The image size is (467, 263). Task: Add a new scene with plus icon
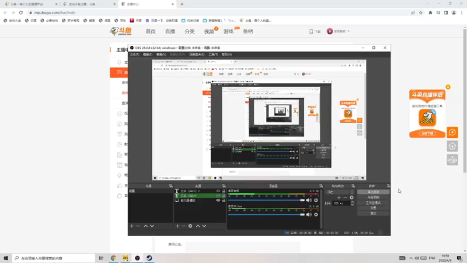(132, 226)
